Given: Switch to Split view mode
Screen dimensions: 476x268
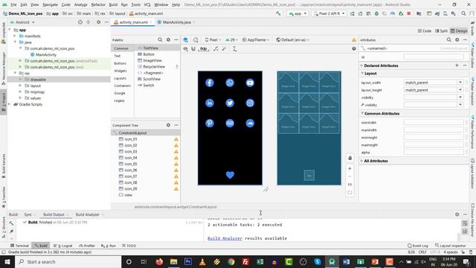Looking at the screenshot, I should [441, 31].
